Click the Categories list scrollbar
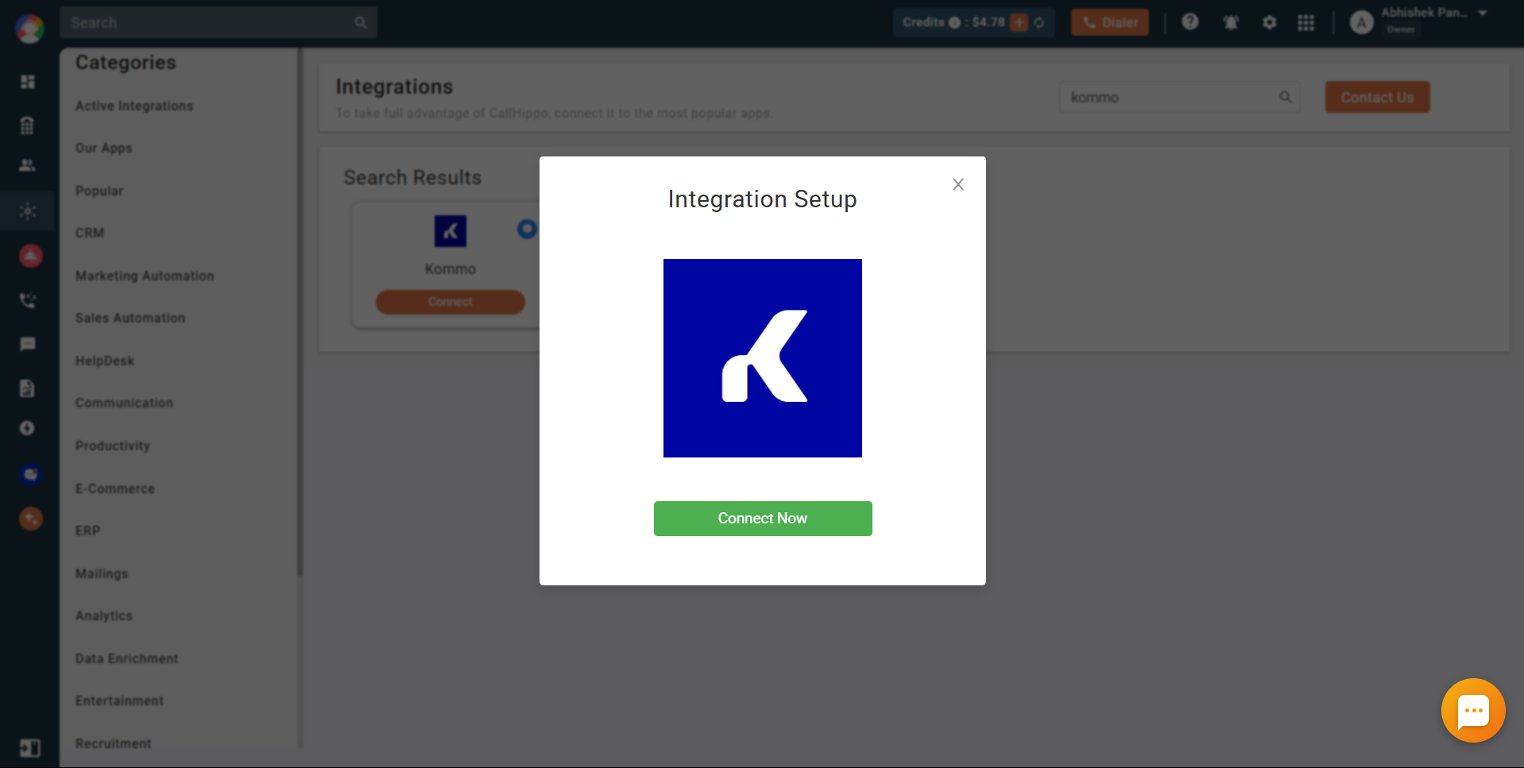Image resolution: width=1524 pixels, height=768 pixels. 300,311
